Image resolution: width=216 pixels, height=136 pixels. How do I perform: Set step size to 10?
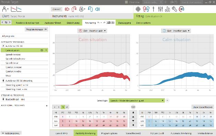(63, 107)
